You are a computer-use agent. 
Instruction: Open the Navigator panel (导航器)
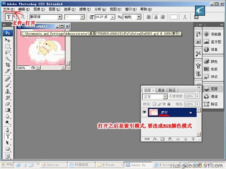[x=212, y=34]
